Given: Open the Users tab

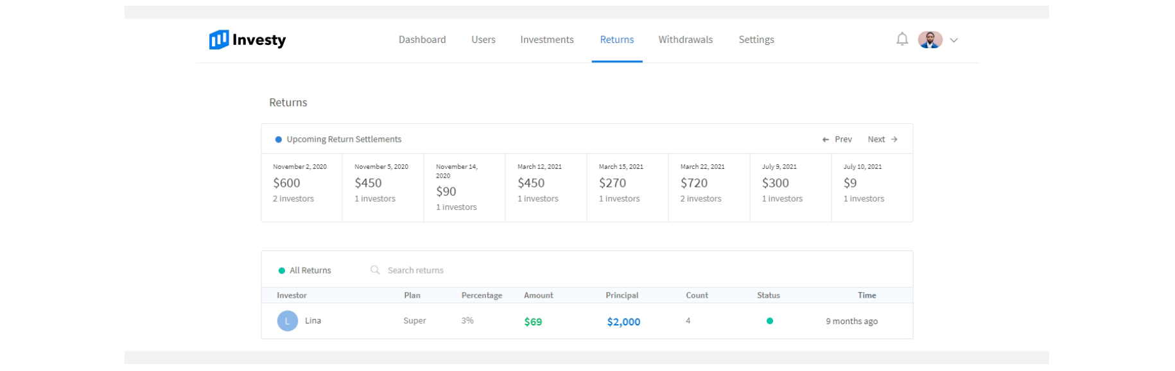Looking at the screenshot, I should (x=483, y=40).
